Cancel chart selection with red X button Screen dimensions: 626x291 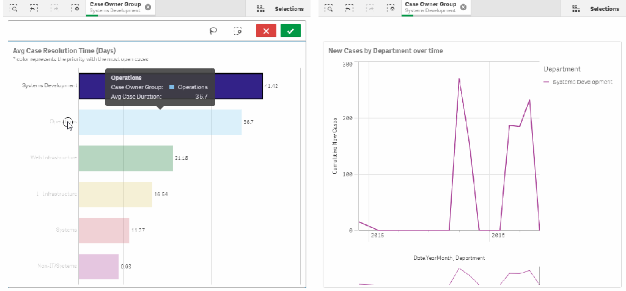pyautogui.click(x=267, y=31)
